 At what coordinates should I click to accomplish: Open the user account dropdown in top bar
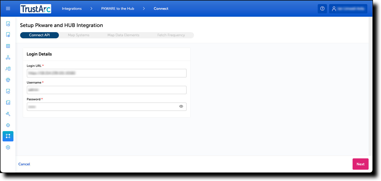(x=348, y=8)
